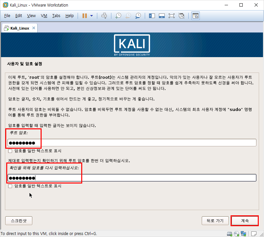264x237 pixels.
Task: Click the root password input field
Action: coord(132,143)
